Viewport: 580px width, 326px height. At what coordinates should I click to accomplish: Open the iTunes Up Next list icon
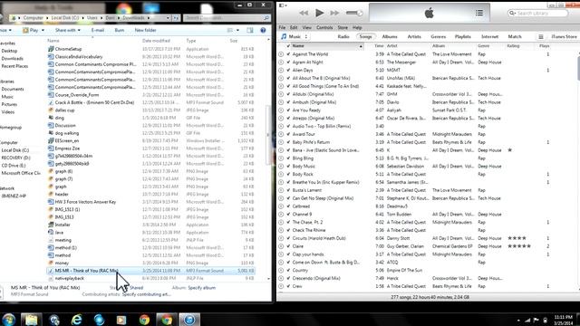[x=479, y=14]
